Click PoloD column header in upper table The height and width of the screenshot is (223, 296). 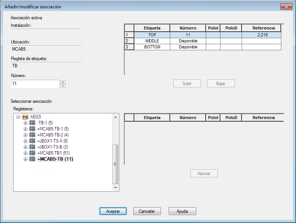point(231,28)
